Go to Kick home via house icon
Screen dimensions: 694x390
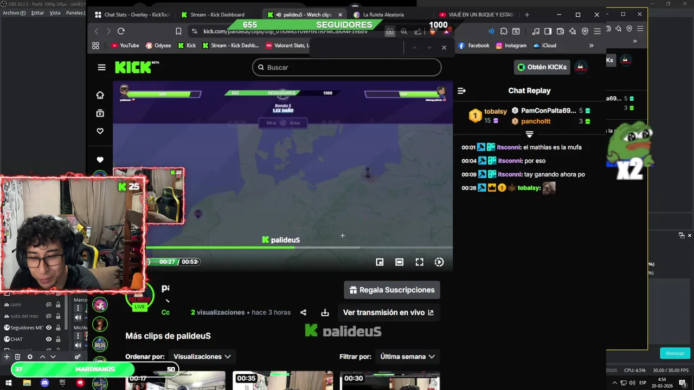100,95
